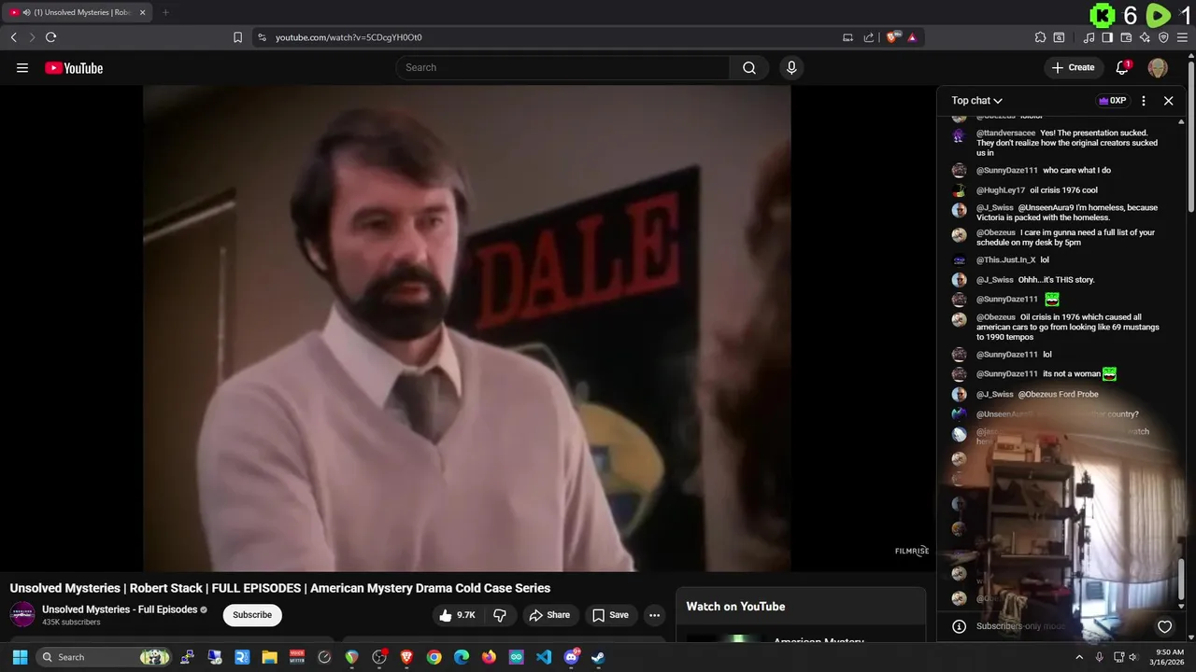Open Leo AI sparkle icon
Image resolution: width=1196 pixels, height=672 pixels.
(x=1145, y=37)
